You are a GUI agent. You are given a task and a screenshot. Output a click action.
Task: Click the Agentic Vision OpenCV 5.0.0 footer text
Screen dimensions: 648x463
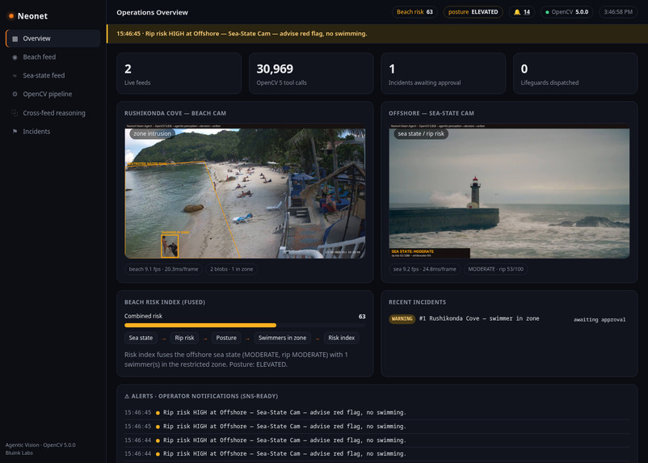tap(40, 445)
